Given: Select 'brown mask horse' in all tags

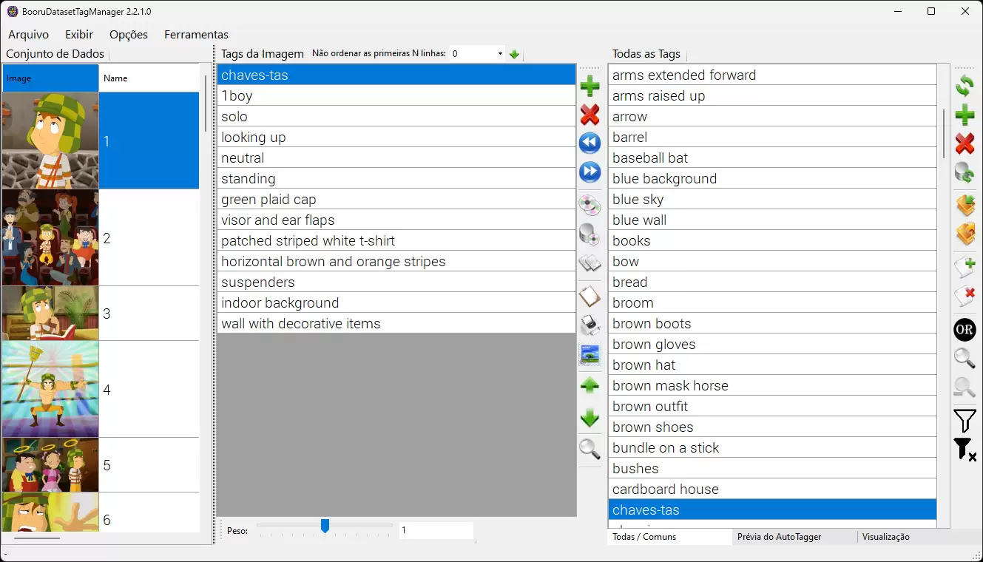Looking at the screenshot, I should [x=772, y=385].
